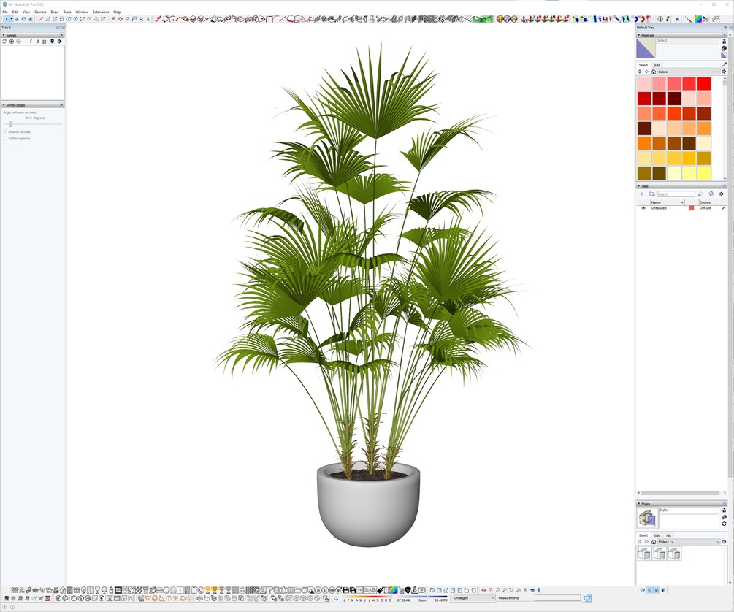This screenshot has width=734, height=612.
Task: Select Walk tool in bottom toolbar
Action: (x=539, y=590)
